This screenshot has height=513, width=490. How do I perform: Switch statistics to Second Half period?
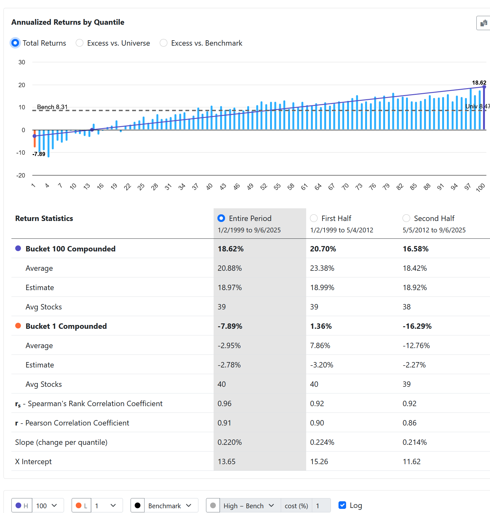pos(406,218)
